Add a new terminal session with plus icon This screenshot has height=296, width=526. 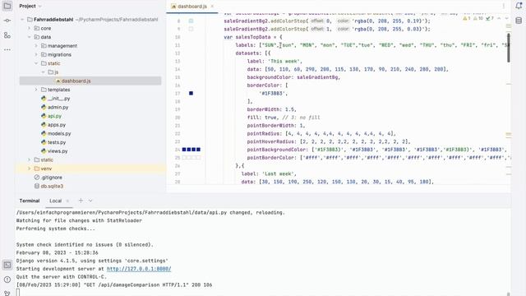pyautogui.click(x=81, y=201)
